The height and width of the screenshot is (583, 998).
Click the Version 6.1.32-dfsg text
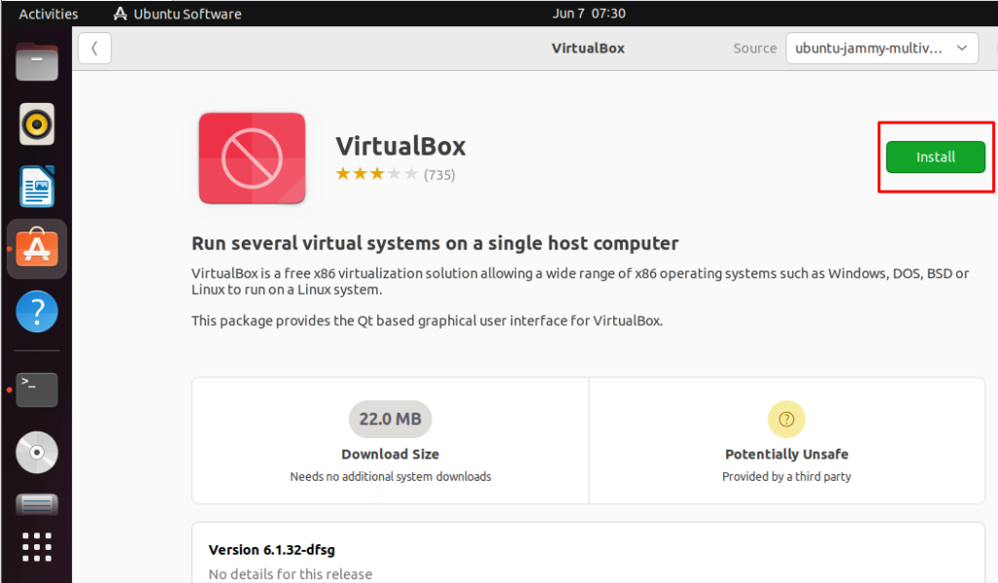coord(272,550)
